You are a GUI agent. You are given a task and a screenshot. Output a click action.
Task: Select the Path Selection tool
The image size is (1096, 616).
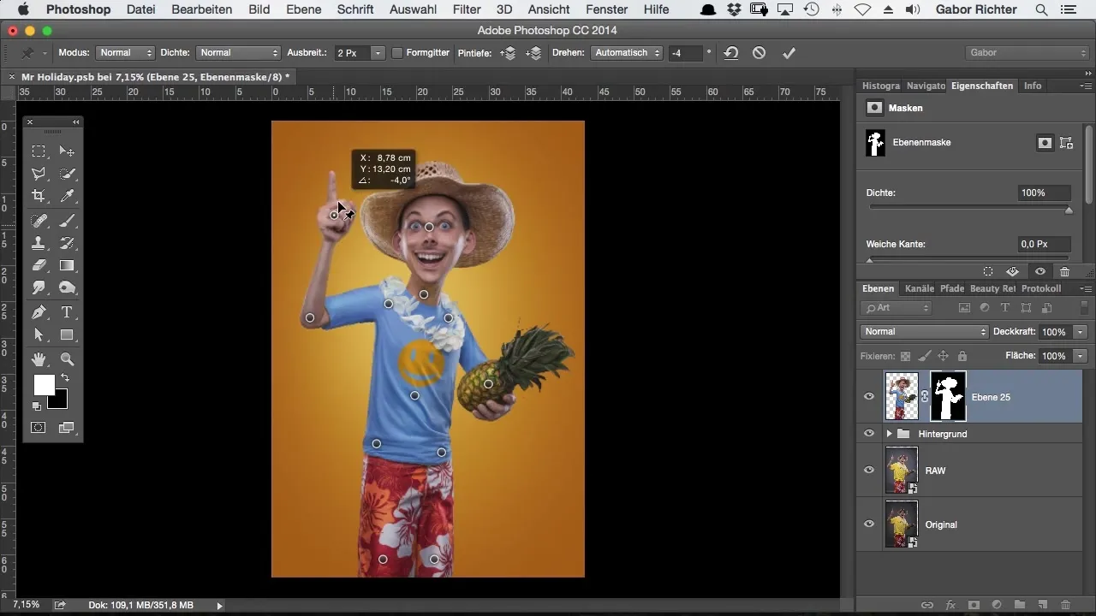tap(39, 335)
